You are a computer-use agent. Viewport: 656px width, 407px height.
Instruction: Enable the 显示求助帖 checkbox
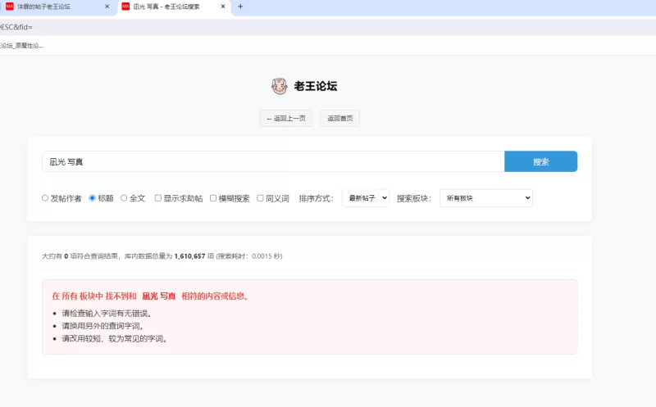pyautogui.click(x=158, y=198)
